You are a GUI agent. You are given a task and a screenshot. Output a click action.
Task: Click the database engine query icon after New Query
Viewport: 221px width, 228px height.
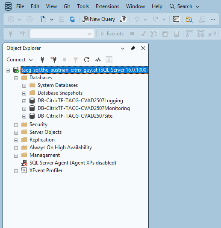click(x=123, y=19)
